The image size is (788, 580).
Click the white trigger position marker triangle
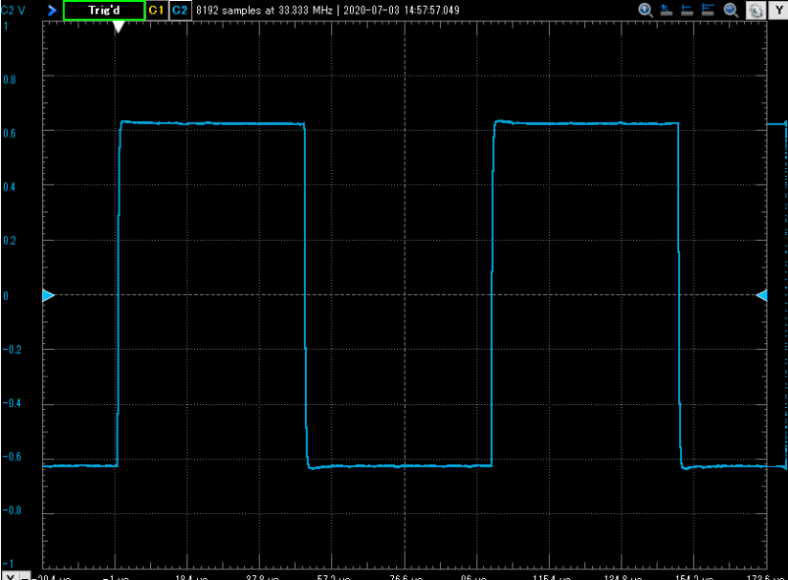[x=118, y=27]
